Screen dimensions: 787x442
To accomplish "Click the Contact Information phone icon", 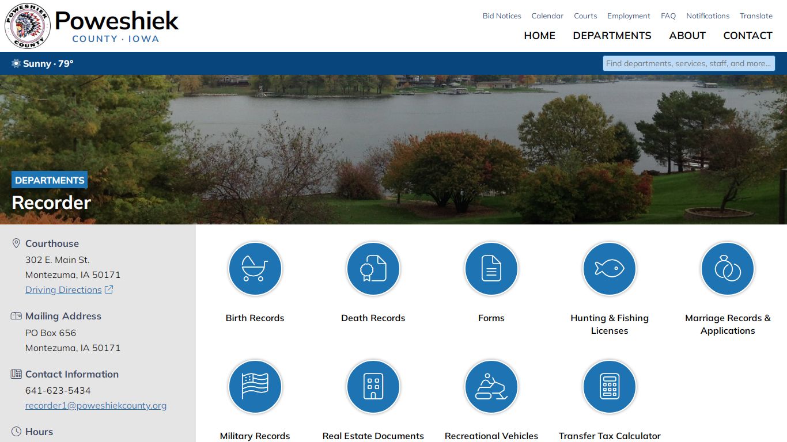I will pyautogui.click(x=16, y=374).
